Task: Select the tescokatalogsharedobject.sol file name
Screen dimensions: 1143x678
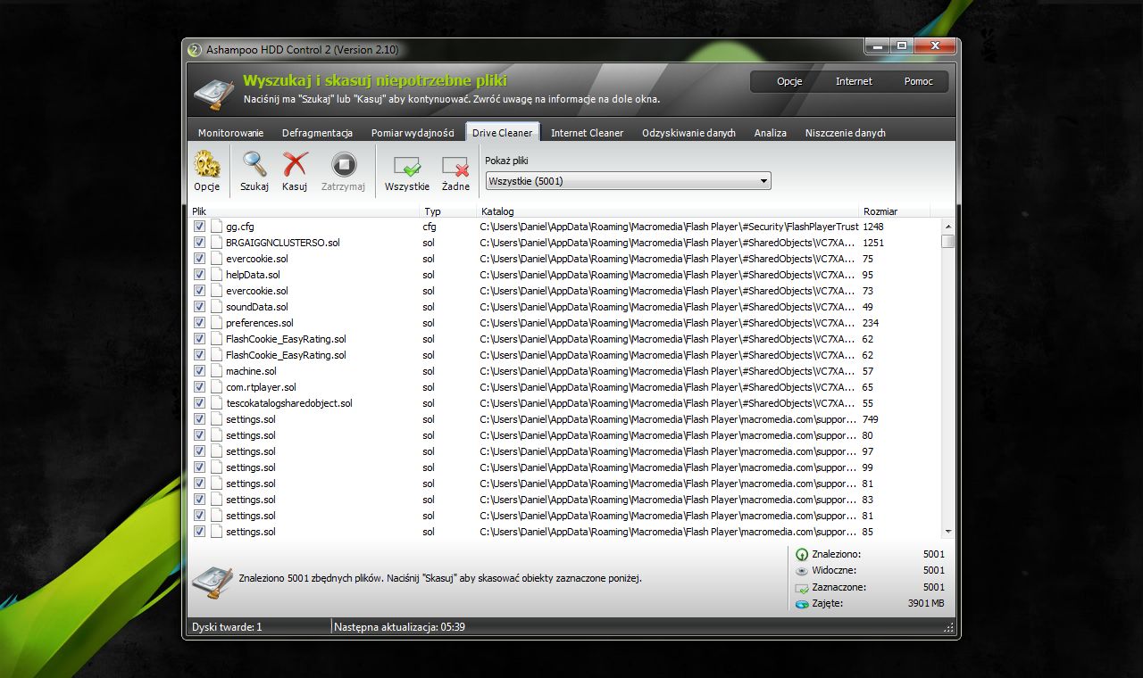Action: click(x=289, y=403)
